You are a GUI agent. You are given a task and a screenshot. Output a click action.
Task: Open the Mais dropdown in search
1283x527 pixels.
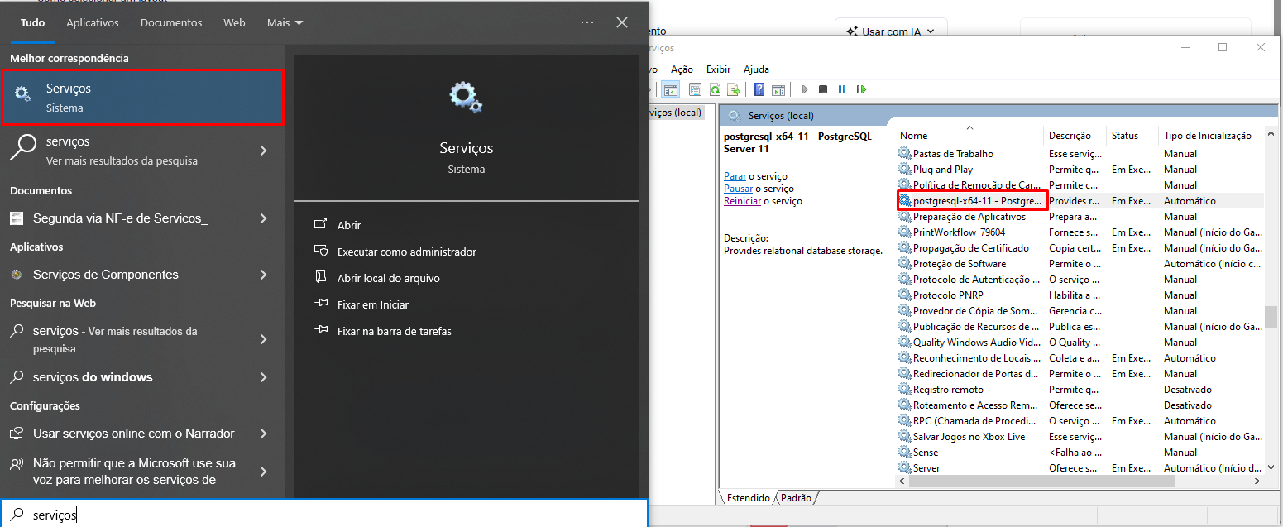click(285, 22)
